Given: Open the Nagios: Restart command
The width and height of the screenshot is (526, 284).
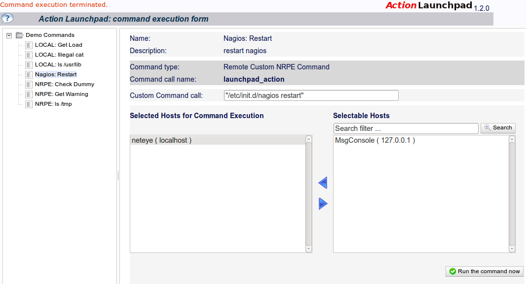Looking at the screenshot, I should [56, 74].
